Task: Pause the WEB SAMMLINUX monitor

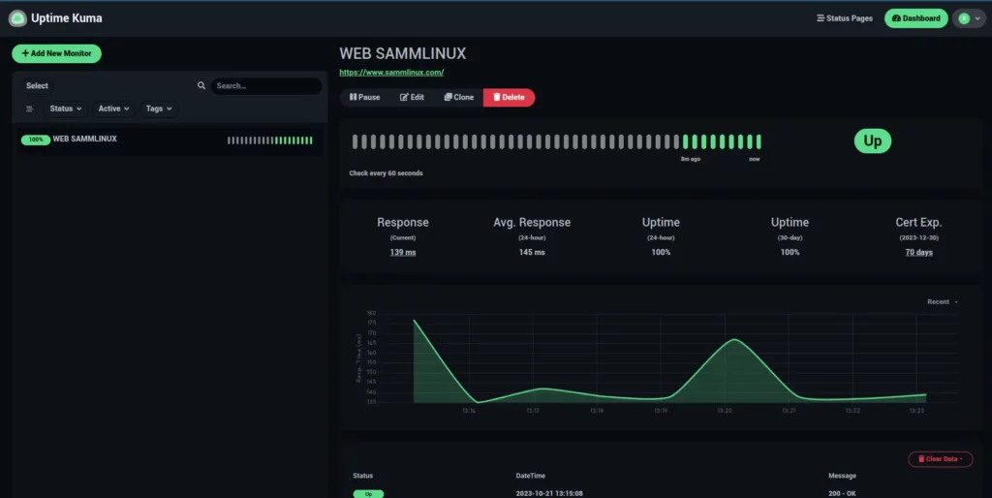Action: tap(365, 98)
